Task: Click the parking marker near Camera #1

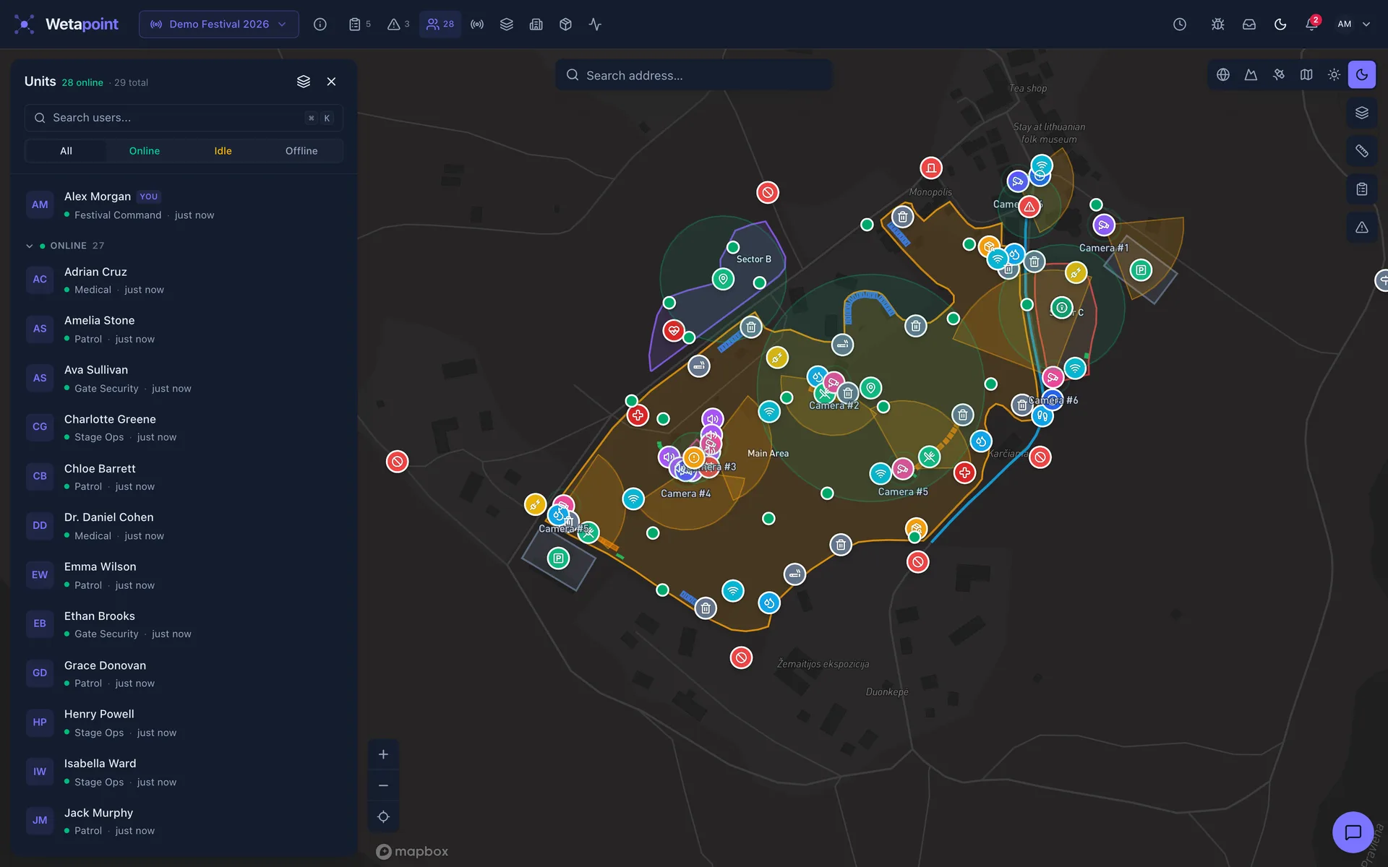Action: coord(1141,270)
